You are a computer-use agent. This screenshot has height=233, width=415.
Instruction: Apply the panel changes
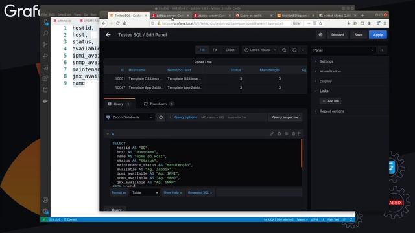(x=377, y=34)
